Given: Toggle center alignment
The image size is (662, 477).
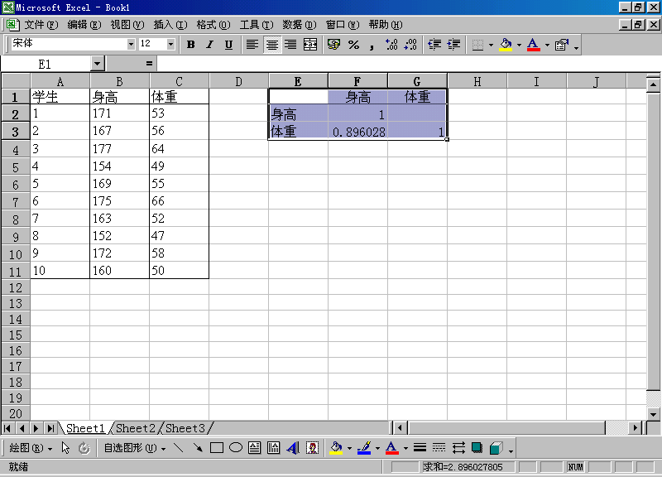Looking at the screenshot, I should pos(271,45).
